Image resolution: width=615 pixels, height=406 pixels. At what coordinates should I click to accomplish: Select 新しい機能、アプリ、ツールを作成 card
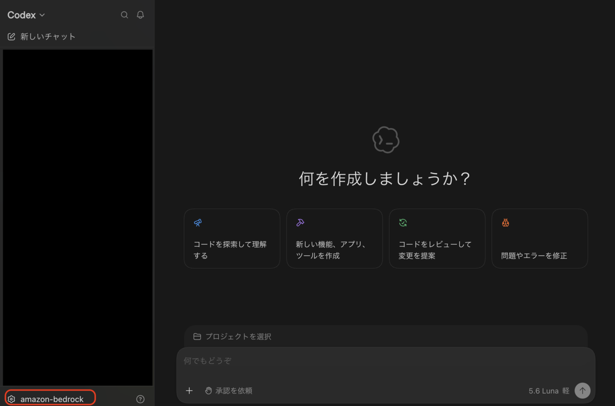point(335,238)
